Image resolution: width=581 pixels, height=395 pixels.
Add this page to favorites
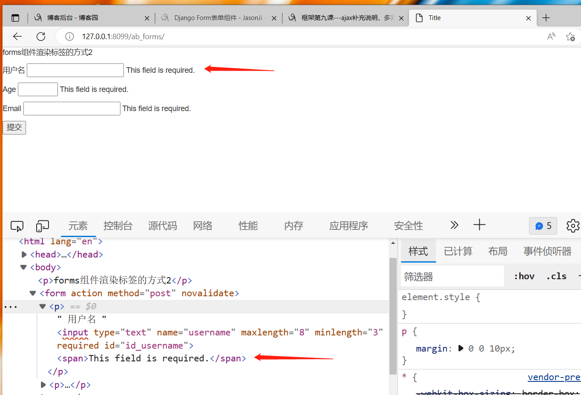(570, 37)
